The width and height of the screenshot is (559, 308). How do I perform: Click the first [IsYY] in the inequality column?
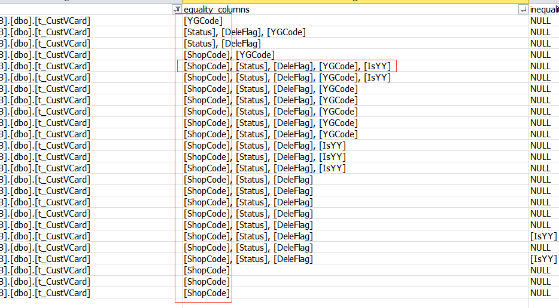click(543, 236)
